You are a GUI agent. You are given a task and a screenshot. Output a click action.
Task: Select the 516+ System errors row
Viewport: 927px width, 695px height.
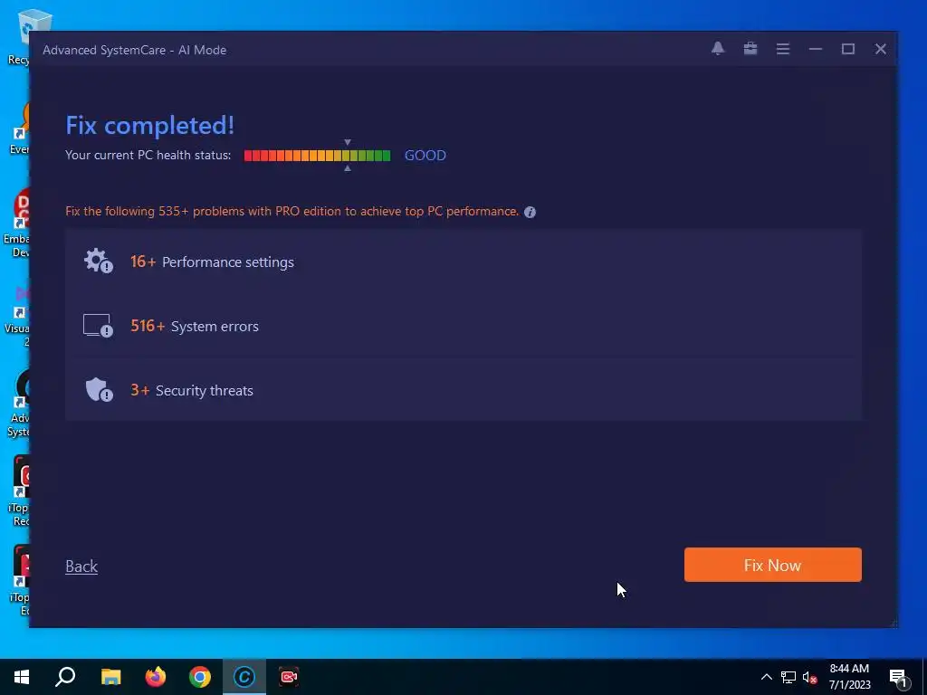tap(463, 326)
